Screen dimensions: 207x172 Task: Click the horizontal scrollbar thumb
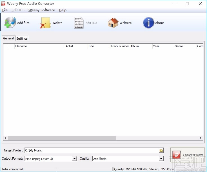[62, 138]
